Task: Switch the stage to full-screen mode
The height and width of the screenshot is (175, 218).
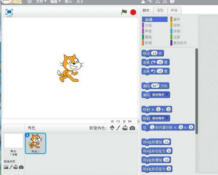Action: point(9,12)
